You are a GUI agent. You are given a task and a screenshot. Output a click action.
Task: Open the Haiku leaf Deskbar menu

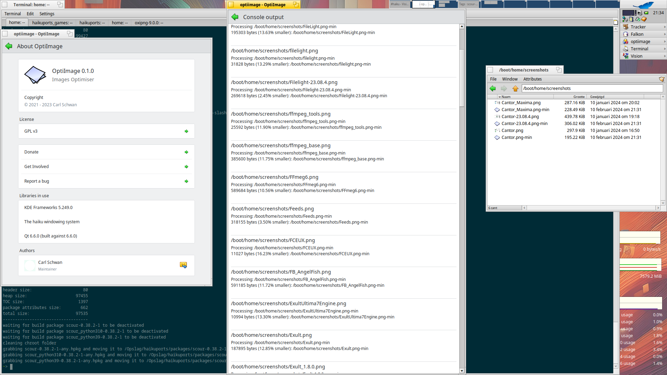[x=643, y=5]
